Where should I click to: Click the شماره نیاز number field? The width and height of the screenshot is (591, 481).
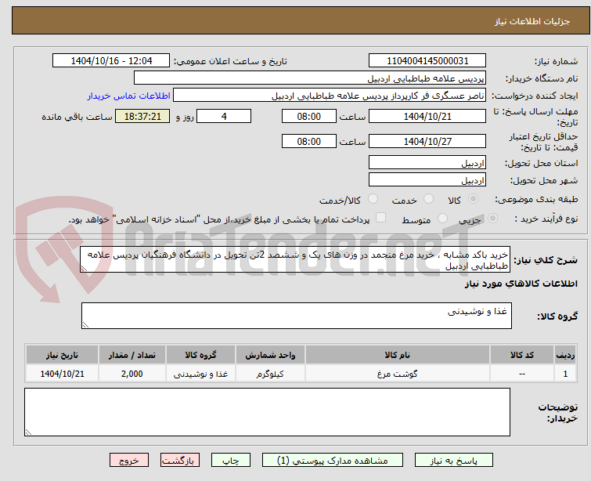pos(427,61)
